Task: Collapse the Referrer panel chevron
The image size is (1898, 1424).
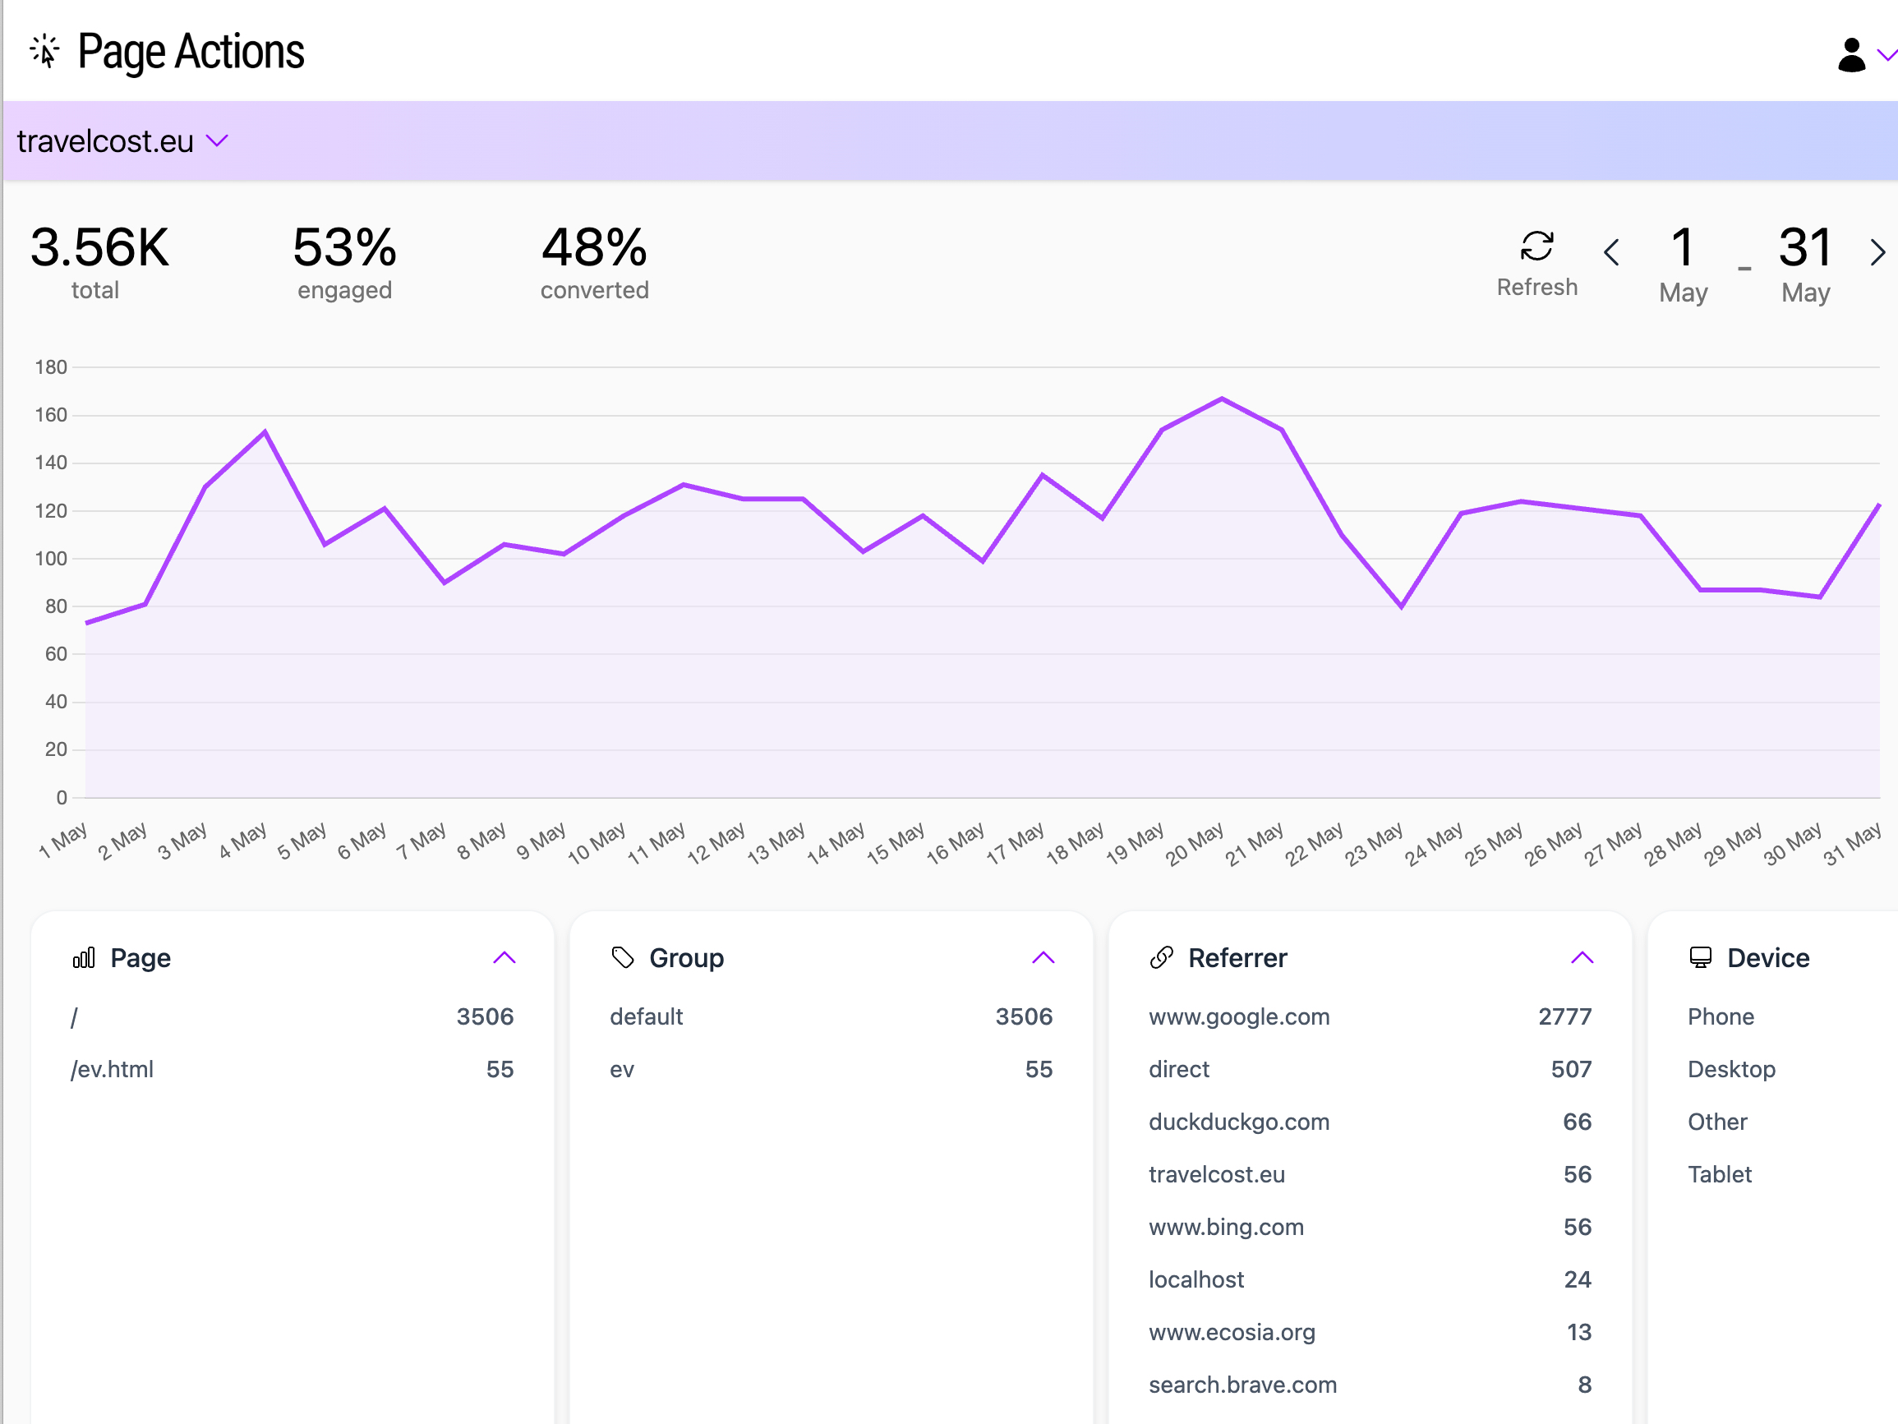Action: 1582,958
